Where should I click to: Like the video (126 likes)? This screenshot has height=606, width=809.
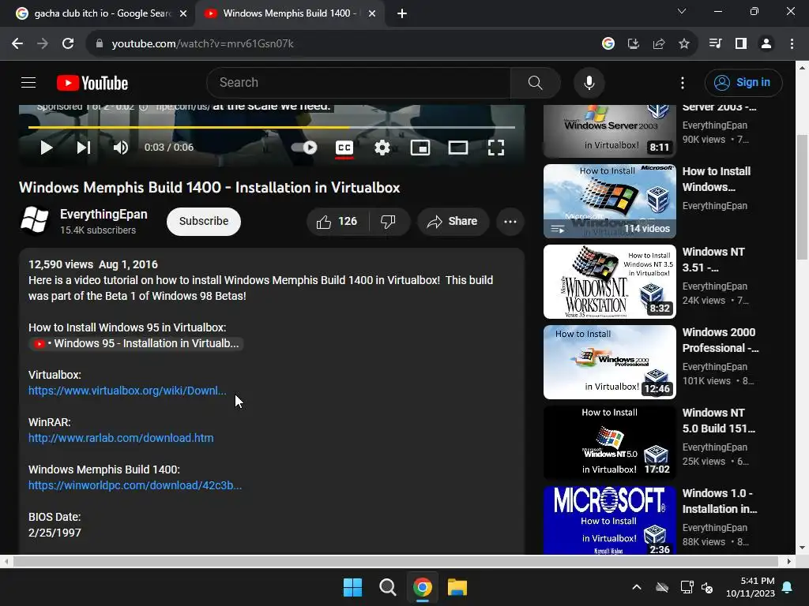pos(337,222)
